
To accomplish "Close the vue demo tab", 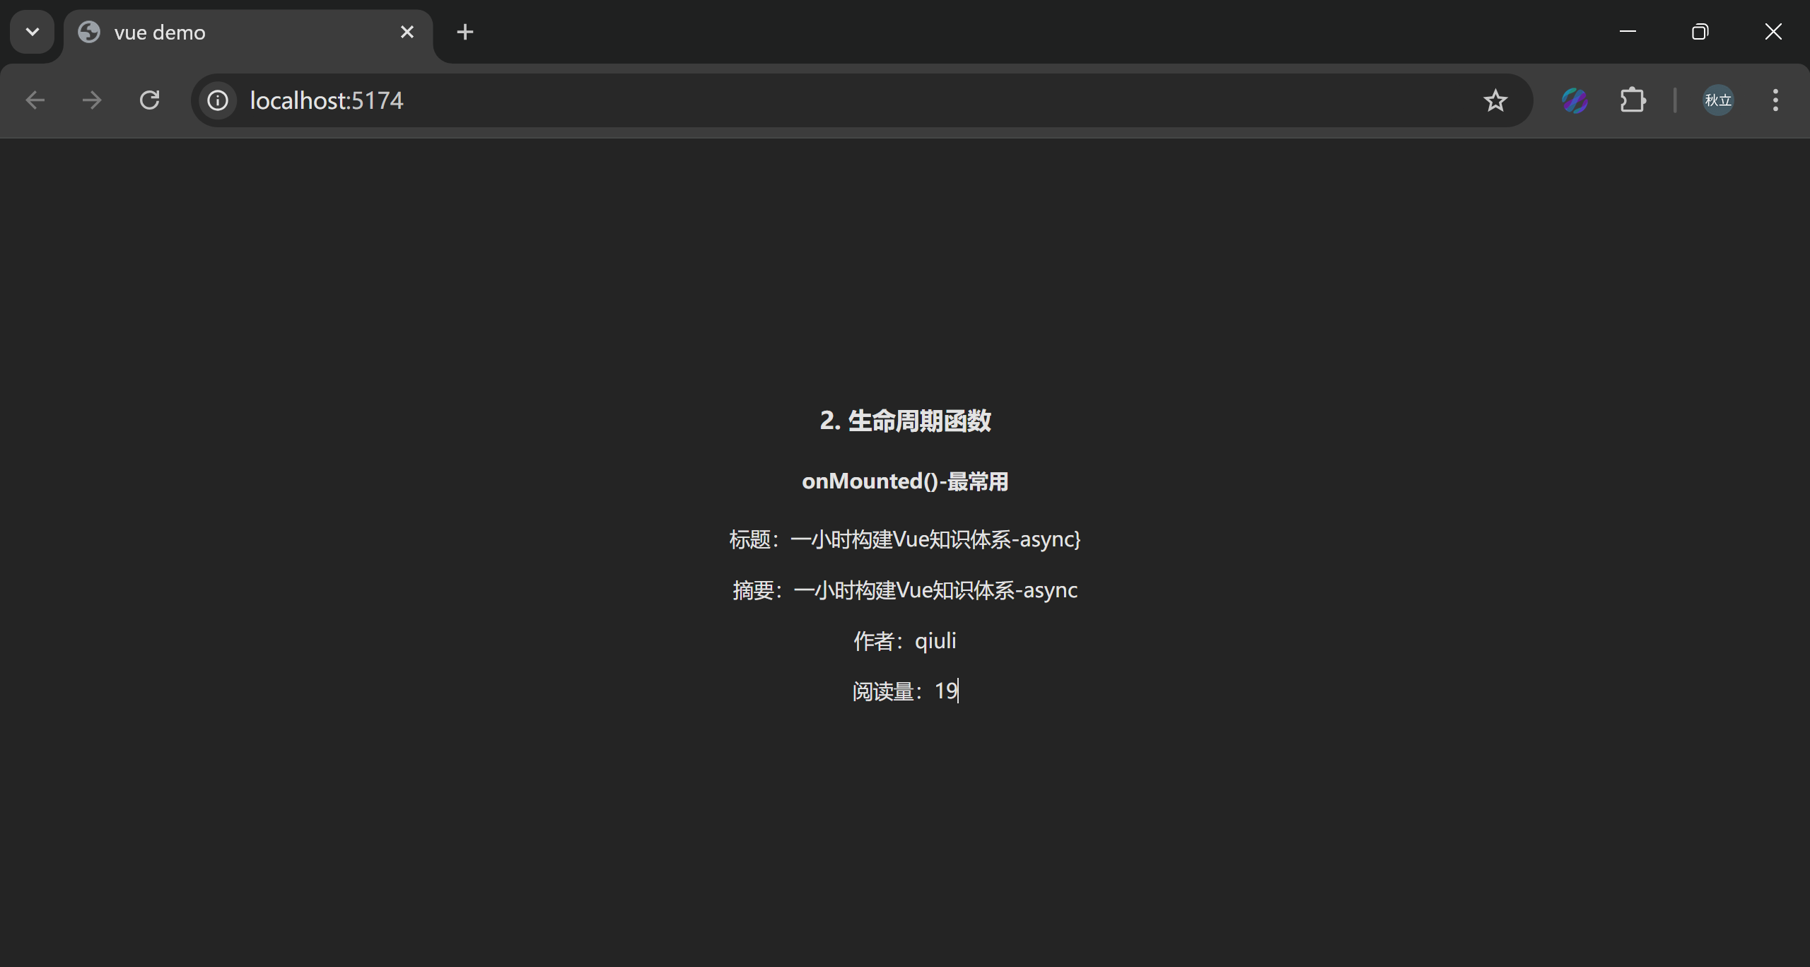I will click(407, 32).
